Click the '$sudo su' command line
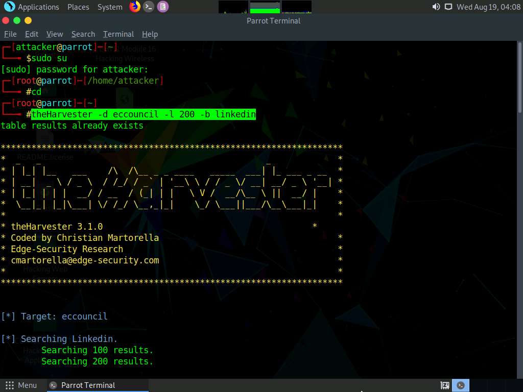This screenshot has height=392, width=523. point(46,58)
